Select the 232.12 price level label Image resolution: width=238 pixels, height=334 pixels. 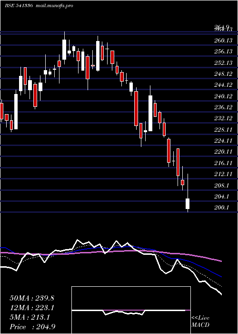(x=223, y=118)
